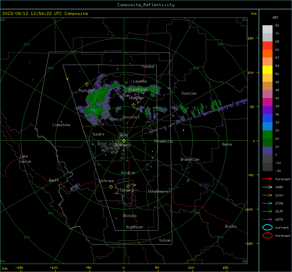Click the cyan 'current' ellipse icon
The width and height of the screenshot is (292, 272).
point(267,227)
